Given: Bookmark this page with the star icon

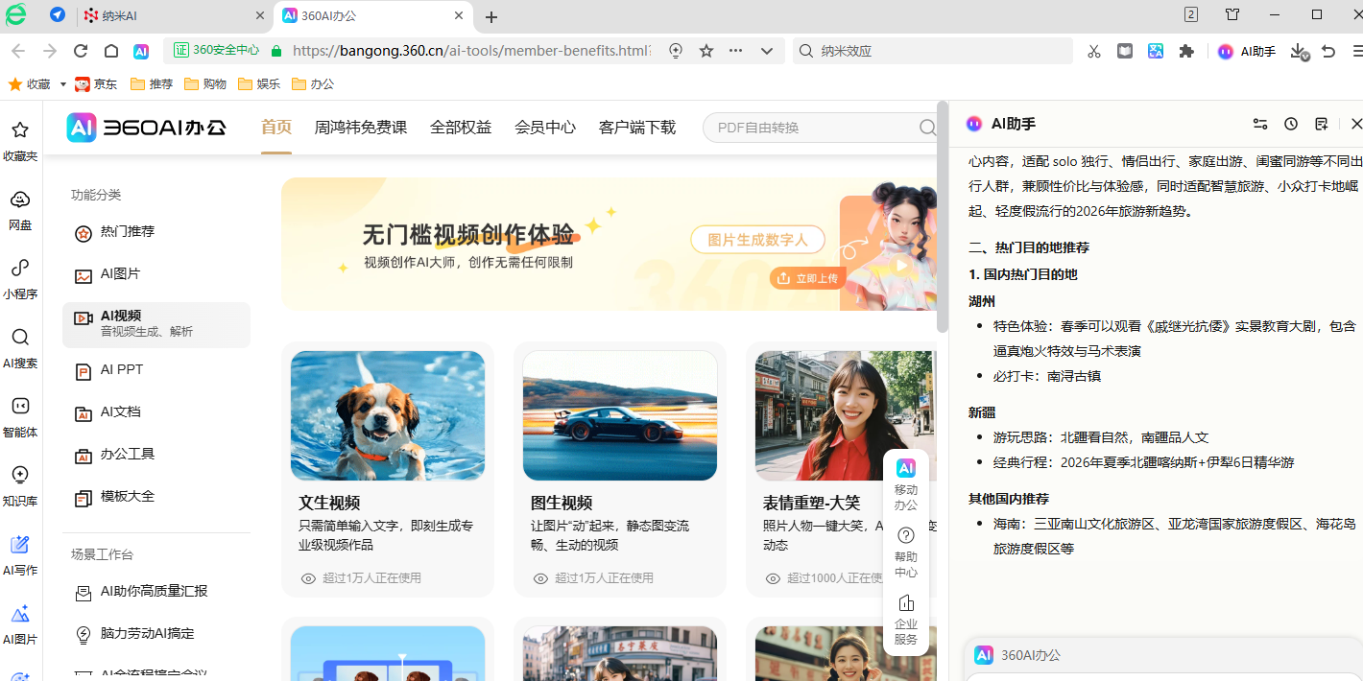Looking at the screenshot, I should pyautogui.click(x=706, y=51).
